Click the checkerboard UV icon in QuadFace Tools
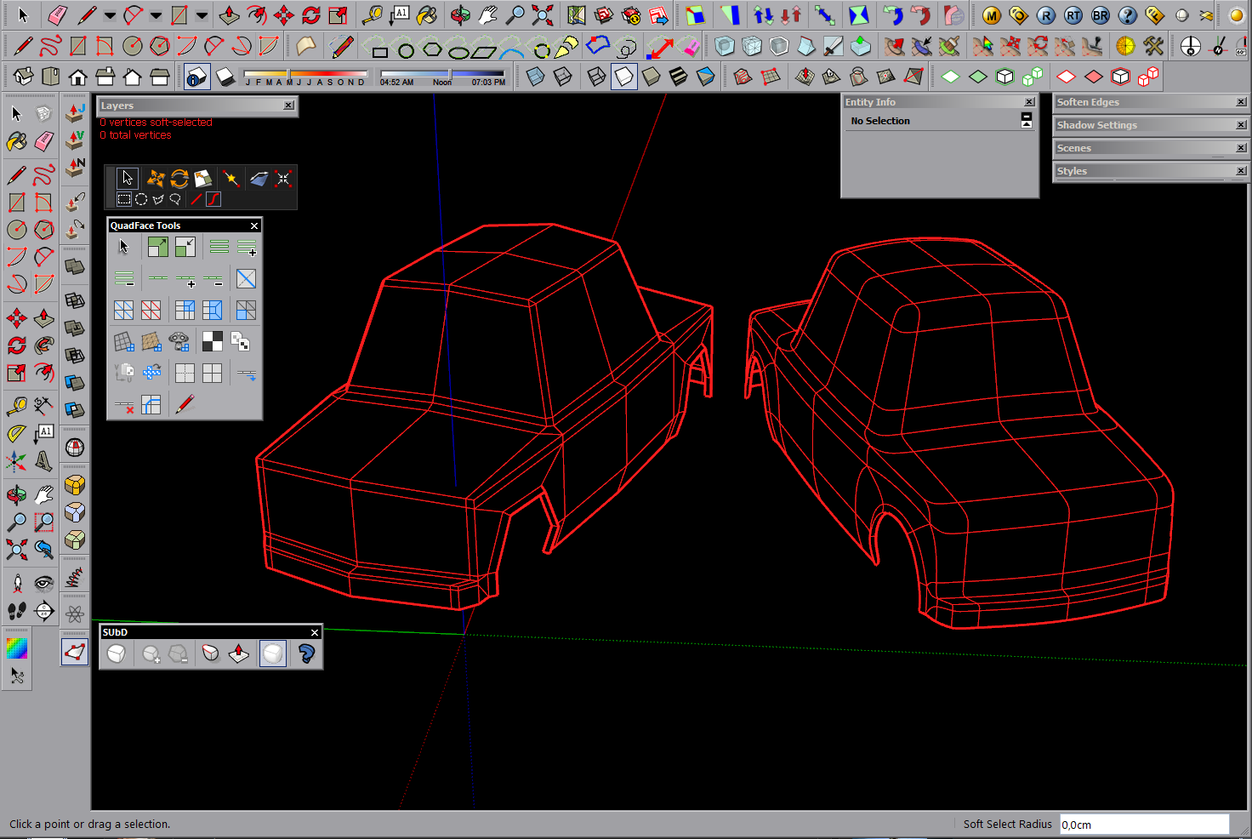The width and height of the screenshot is (1252, 839). [213, 342]
